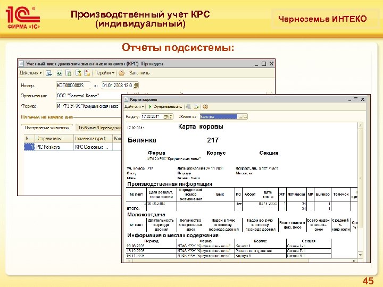The height and width of the screenshot is (287, 383).
Task: Open the Перейти dropdown in КРС window
Action: coord(104,73)
